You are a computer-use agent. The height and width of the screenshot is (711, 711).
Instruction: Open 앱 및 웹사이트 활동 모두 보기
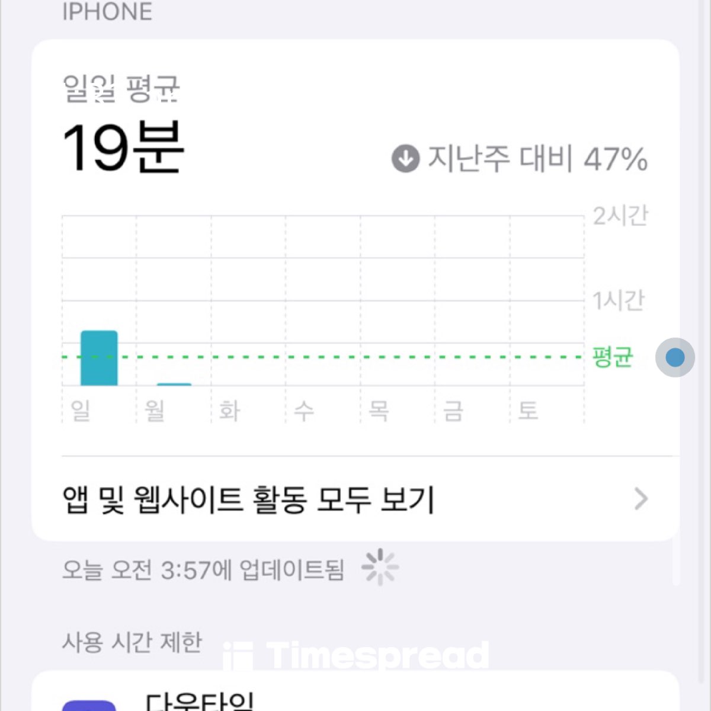(355, 499)
